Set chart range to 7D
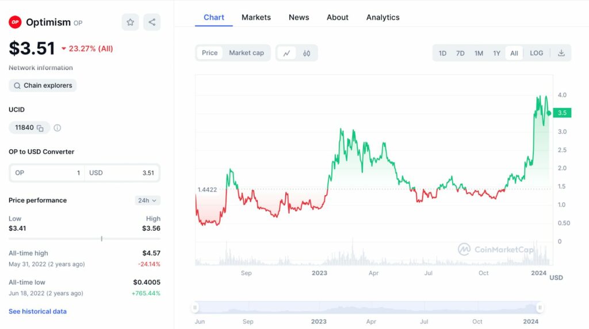The height and width of the screenshot is (329, 589). click(x=460, y=53)
